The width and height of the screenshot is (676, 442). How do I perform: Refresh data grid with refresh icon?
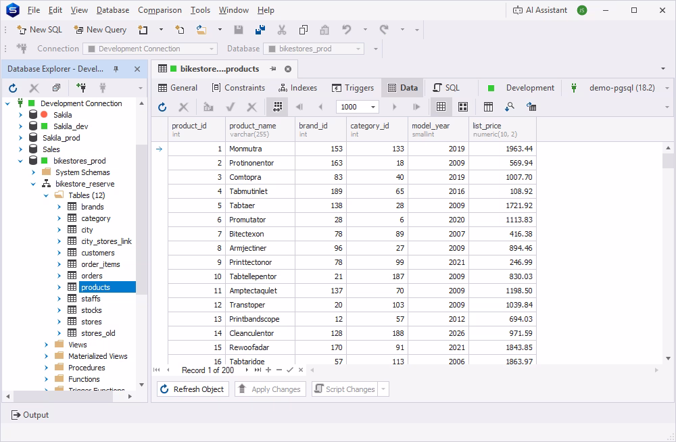click(162, 107)
